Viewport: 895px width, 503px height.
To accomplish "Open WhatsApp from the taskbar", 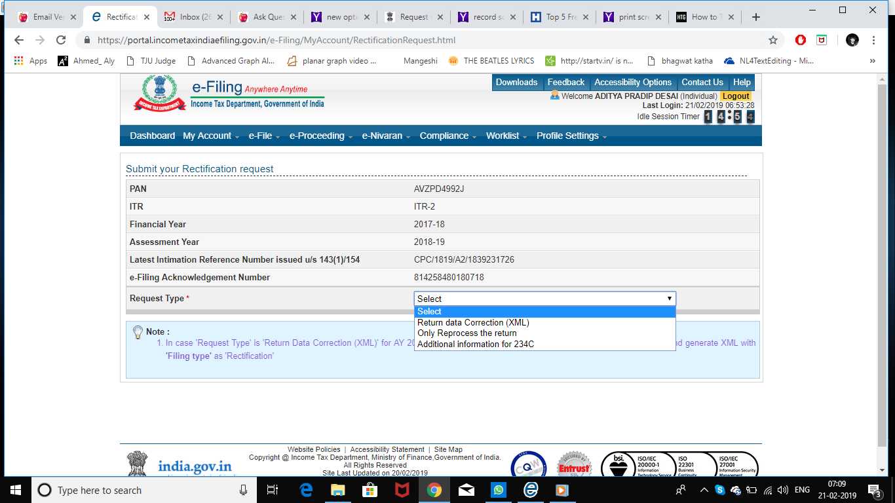I will (499, 490).
